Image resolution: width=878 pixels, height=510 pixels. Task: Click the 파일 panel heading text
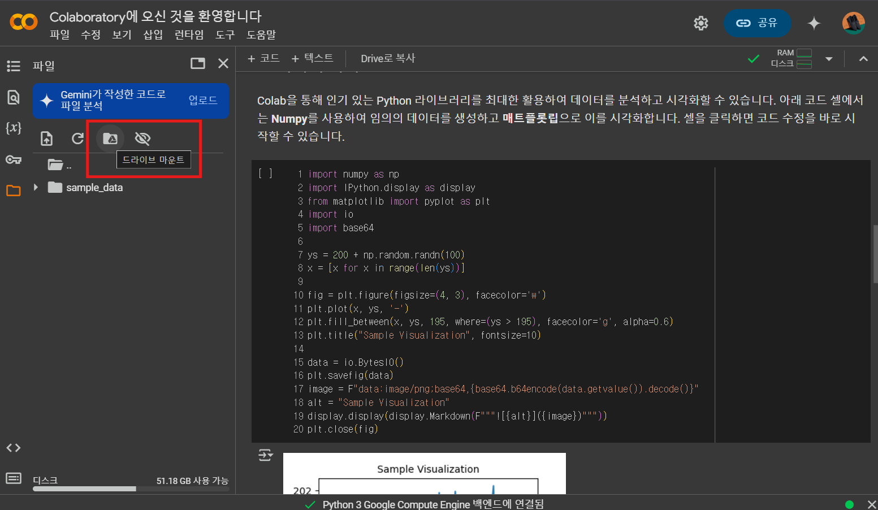(x=44, y=66)
